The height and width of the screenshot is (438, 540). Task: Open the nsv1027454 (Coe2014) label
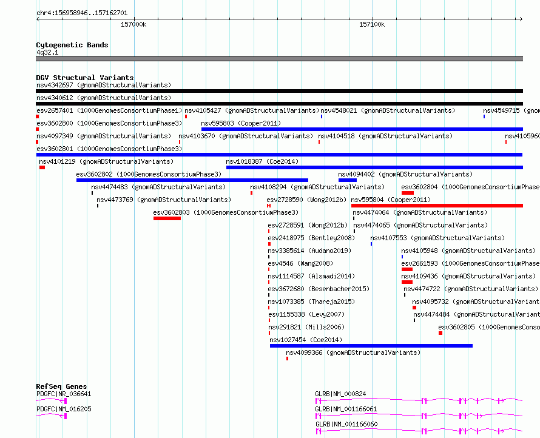click(x=306, y=340)
